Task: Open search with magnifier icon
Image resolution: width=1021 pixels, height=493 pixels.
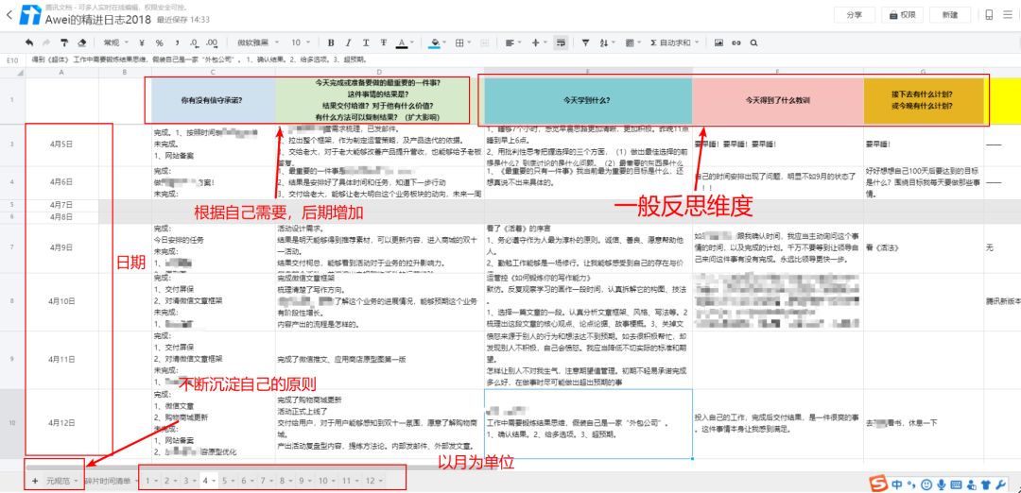Action: (753, 42)
